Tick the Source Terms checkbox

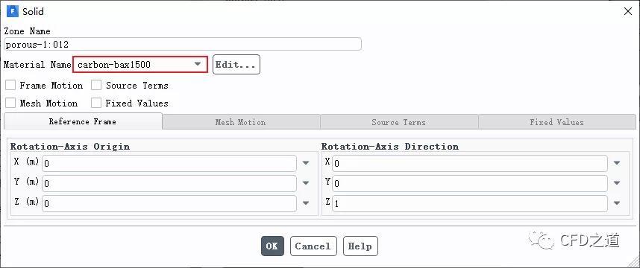[x=96, y=85]
